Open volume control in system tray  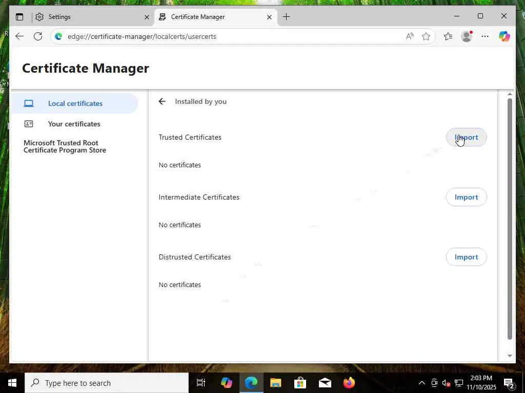[x=447, y=383]
